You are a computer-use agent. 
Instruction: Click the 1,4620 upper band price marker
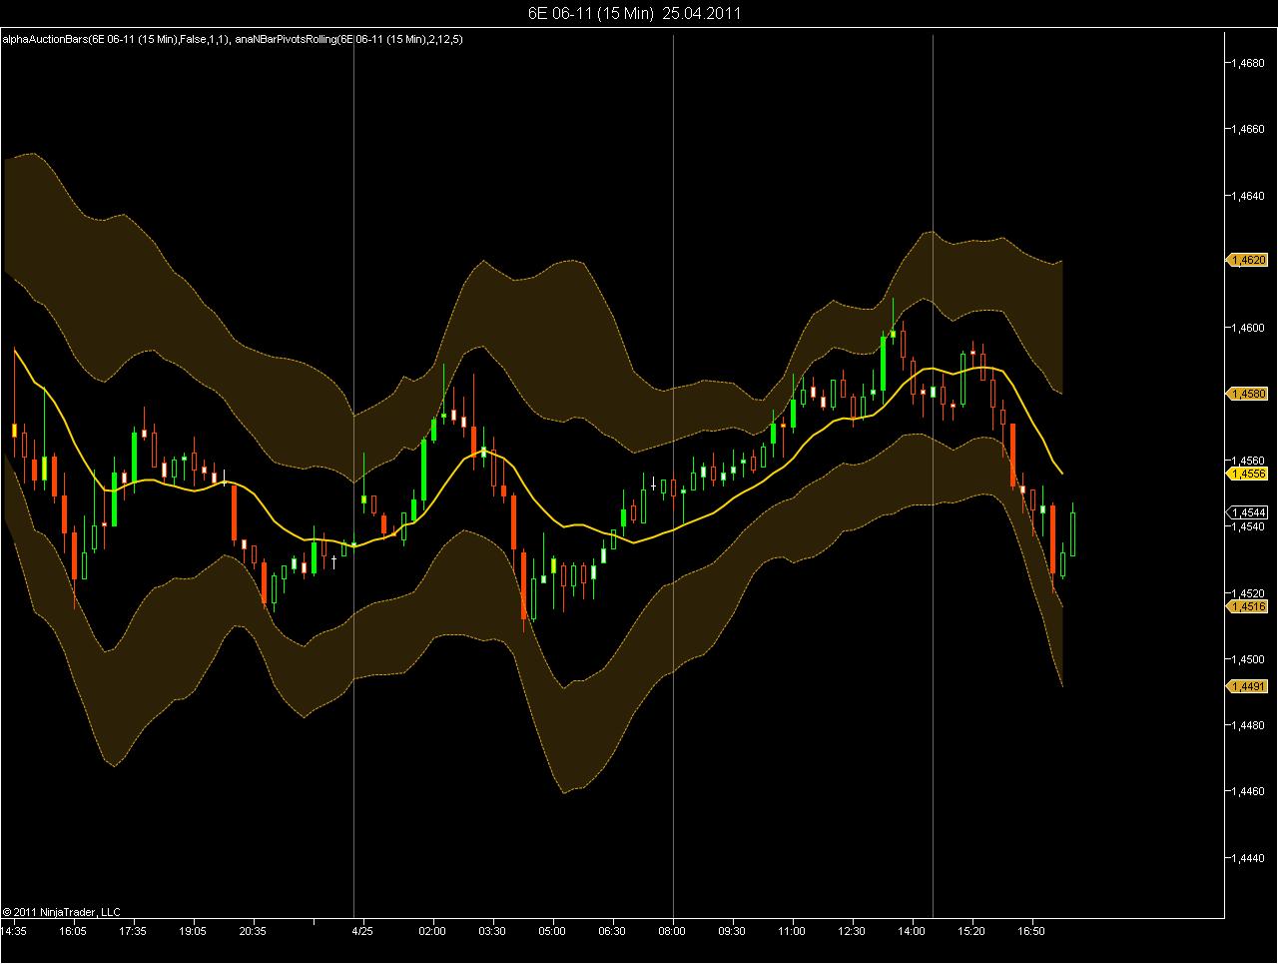pyautogui.click(x=1248, y=260)
